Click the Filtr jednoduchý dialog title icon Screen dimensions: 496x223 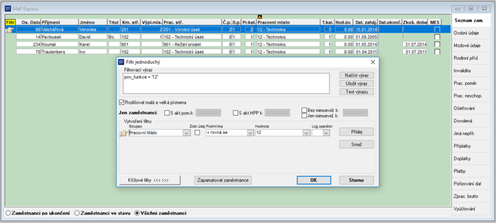tap(120, 62)
